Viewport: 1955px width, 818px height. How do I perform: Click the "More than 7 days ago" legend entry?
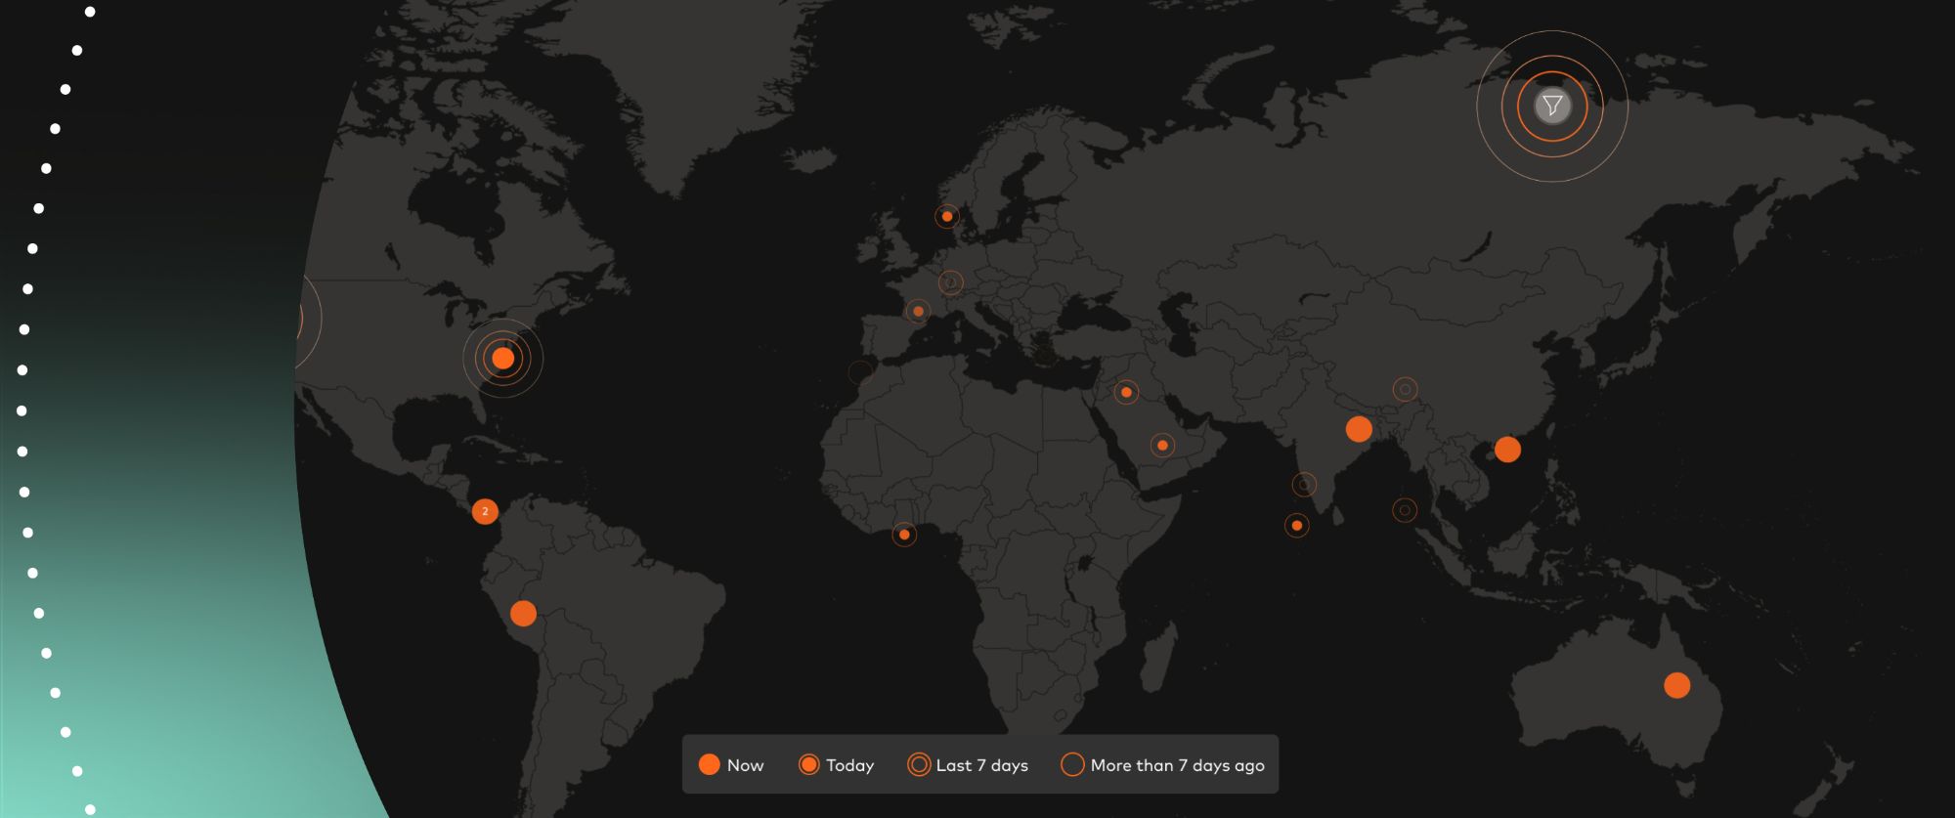[1163, 765]
